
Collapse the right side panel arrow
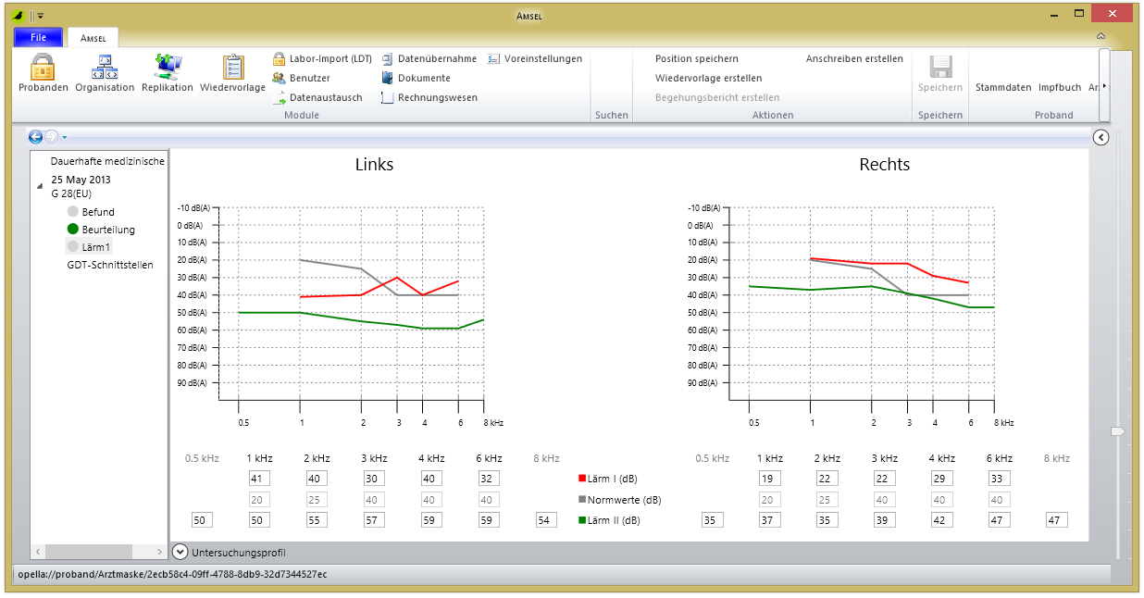pyautogui.click(x=1100, y=137)
